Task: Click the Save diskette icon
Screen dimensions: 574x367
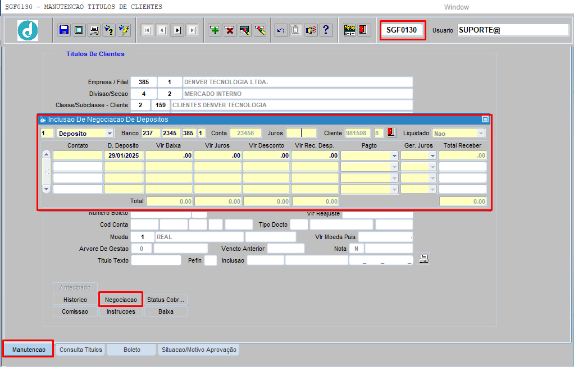Action: click(x=64, y=30)
